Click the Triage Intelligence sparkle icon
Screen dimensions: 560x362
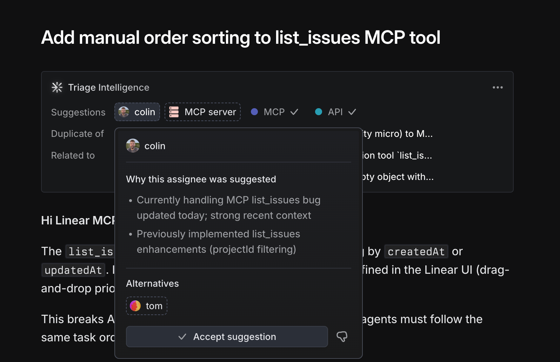pyautogui.click(x=56, y=87)
